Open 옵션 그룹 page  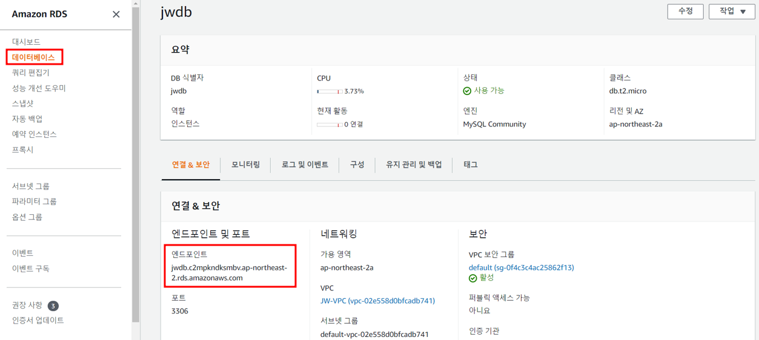coord(27,217)
